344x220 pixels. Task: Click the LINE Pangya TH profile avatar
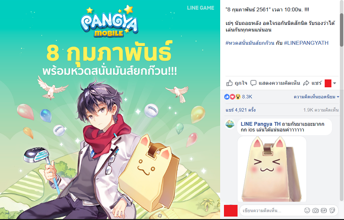pos(230,124)
